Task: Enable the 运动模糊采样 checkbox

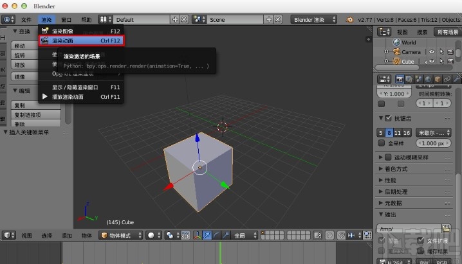Action: (x=389, y=157)
